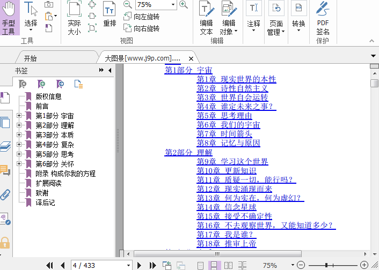Open the Comment (注释) dropdown

[x=254, y=17]
